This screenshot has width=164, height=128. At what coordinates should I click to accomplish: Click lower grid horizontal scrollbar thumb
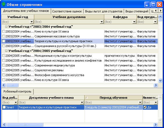(x=25, y=125)
